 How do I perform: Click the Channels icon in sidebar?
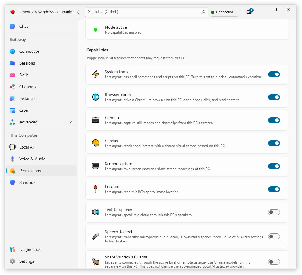[x=12, y=87]
